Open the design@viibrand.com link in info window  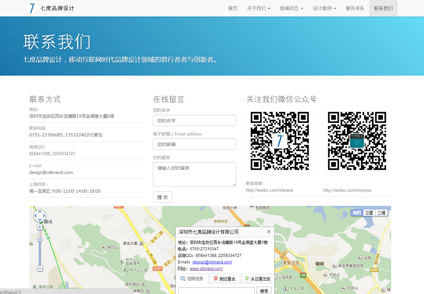click(x=212, y=262)
